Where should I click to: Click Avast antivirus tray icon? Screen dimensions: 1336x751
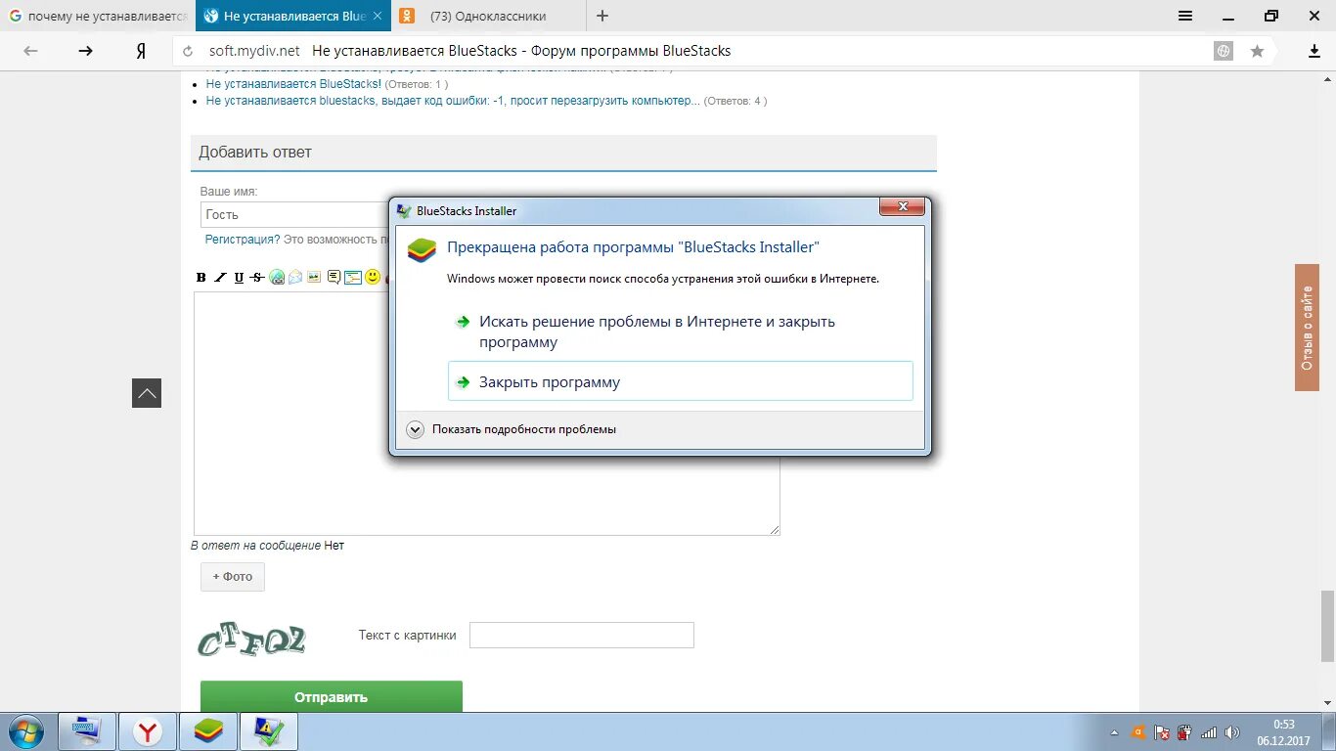coord(1138,732)
